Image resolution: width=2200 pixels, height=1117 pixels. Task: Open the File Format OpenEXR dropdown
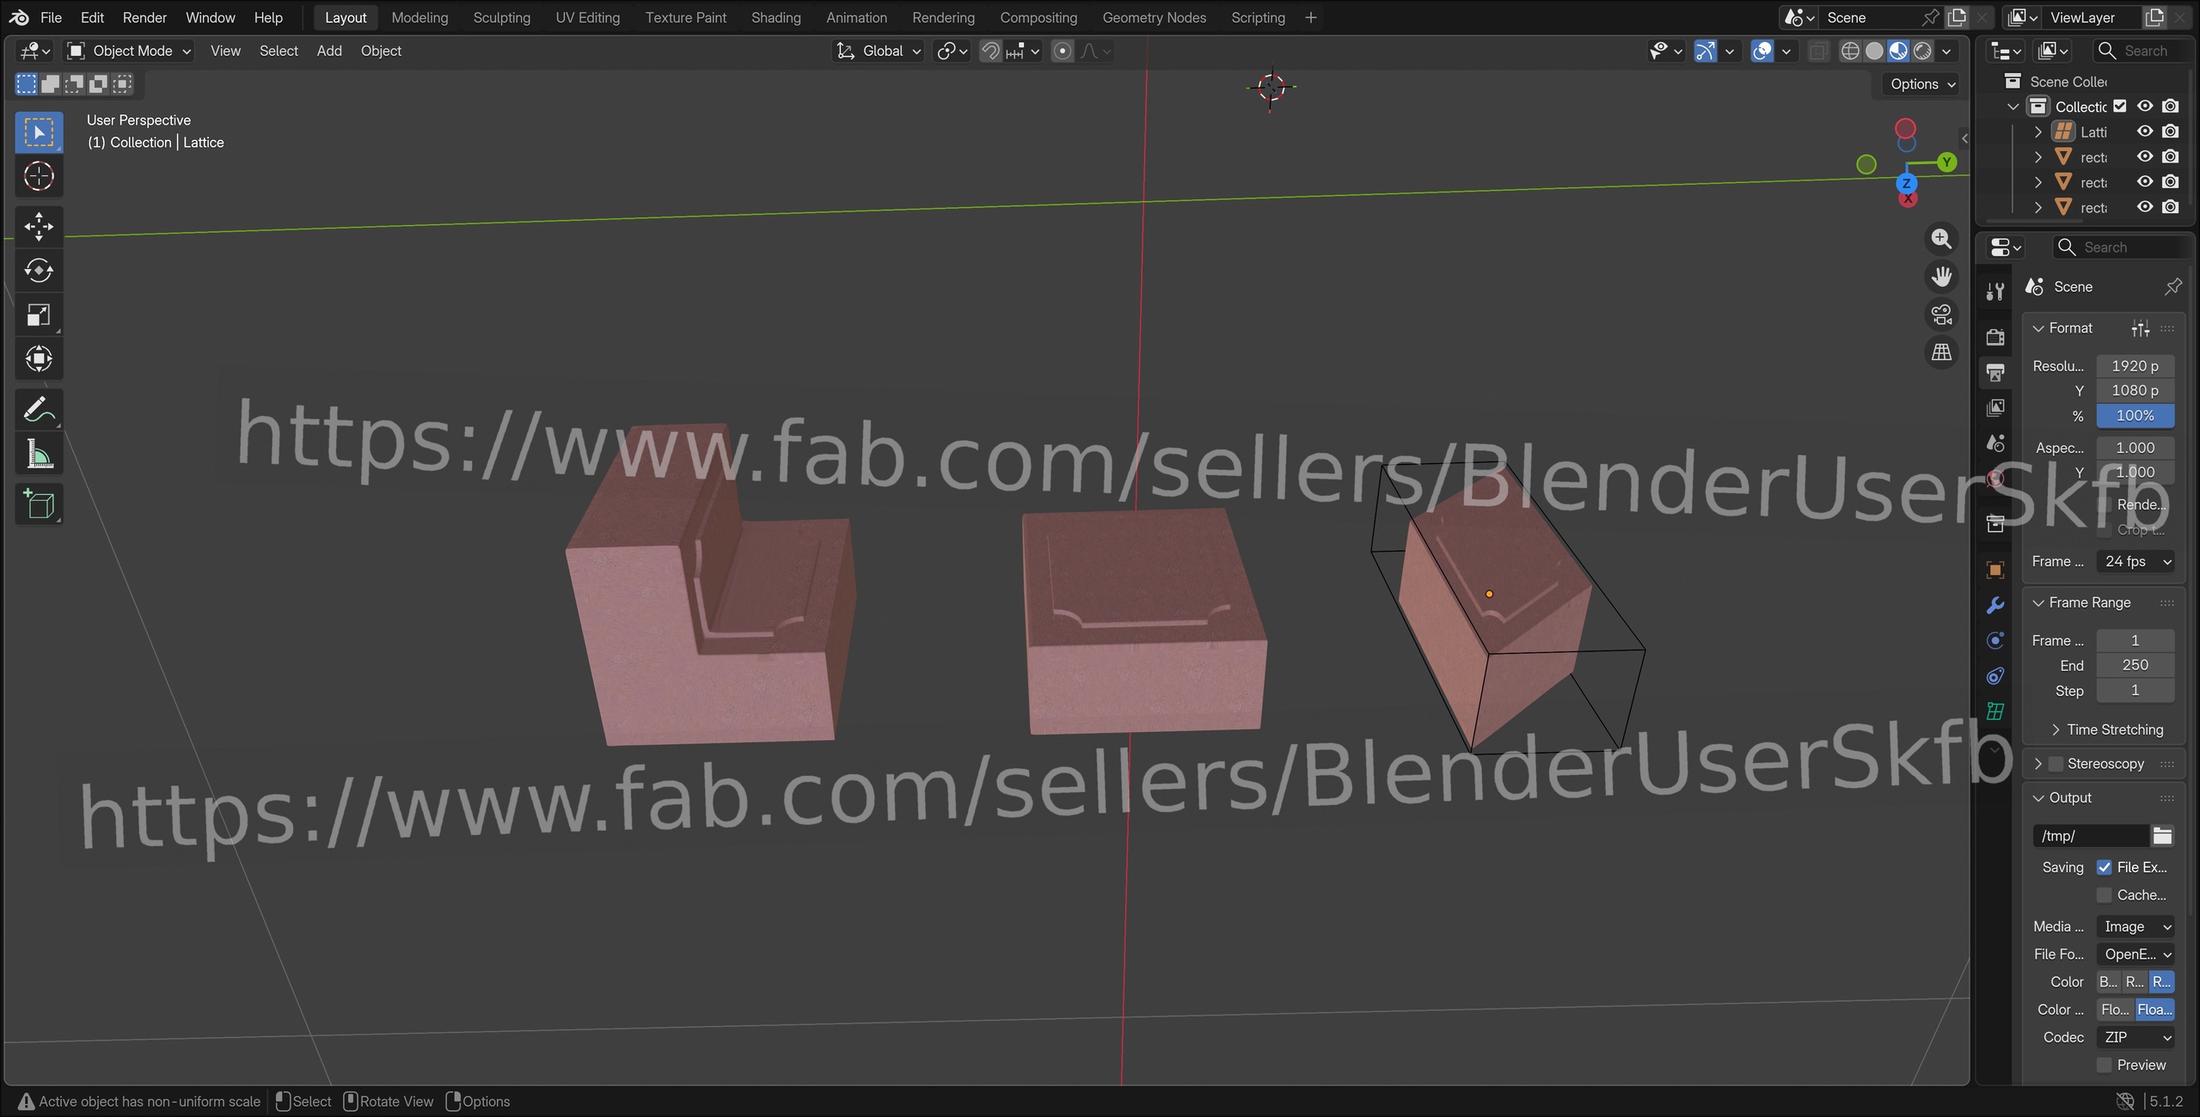pyautogui.click(x=2136, y=955)
